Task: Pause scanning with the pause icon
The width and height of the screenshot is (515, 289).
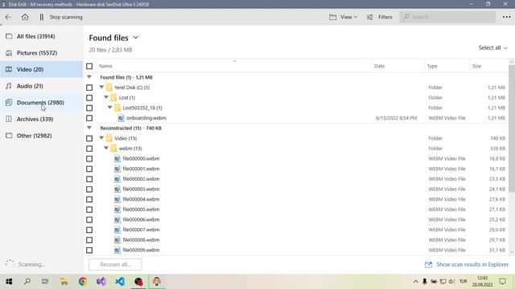Action: [41, 17]
